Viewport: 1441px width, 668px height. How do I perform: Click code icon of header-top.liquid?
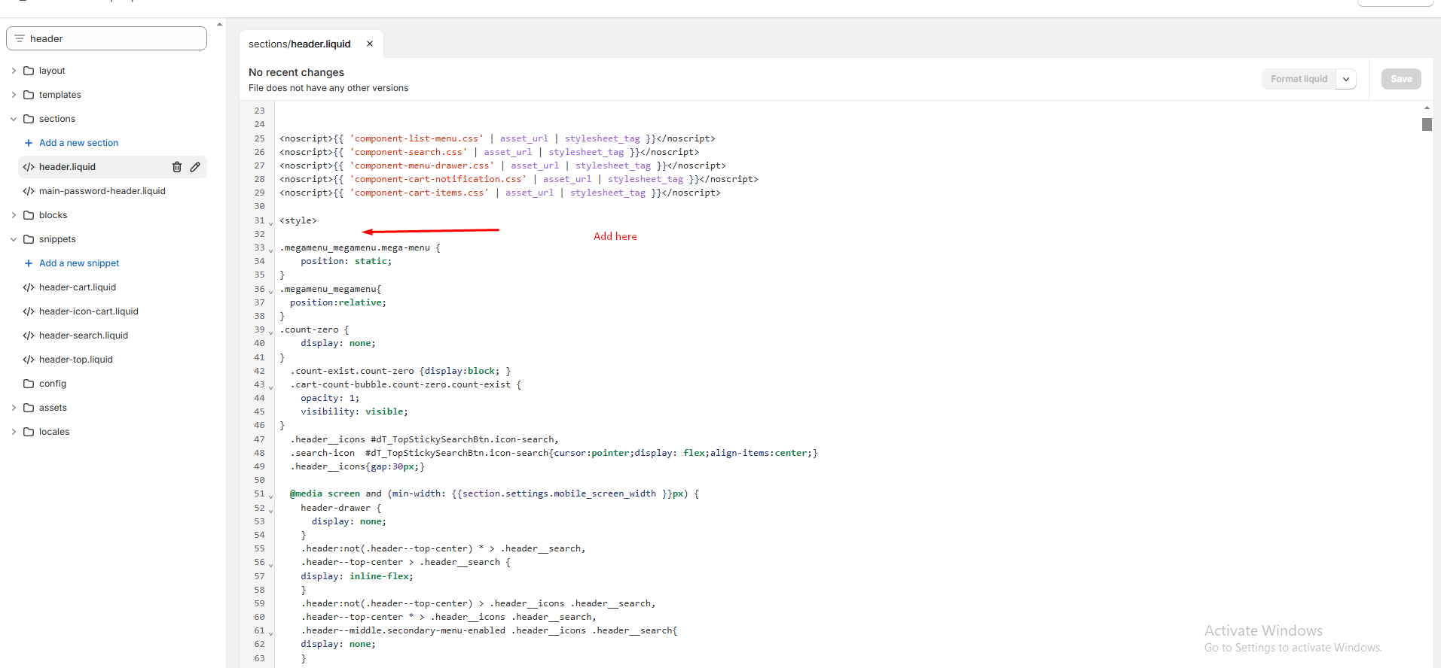point(29,360)
